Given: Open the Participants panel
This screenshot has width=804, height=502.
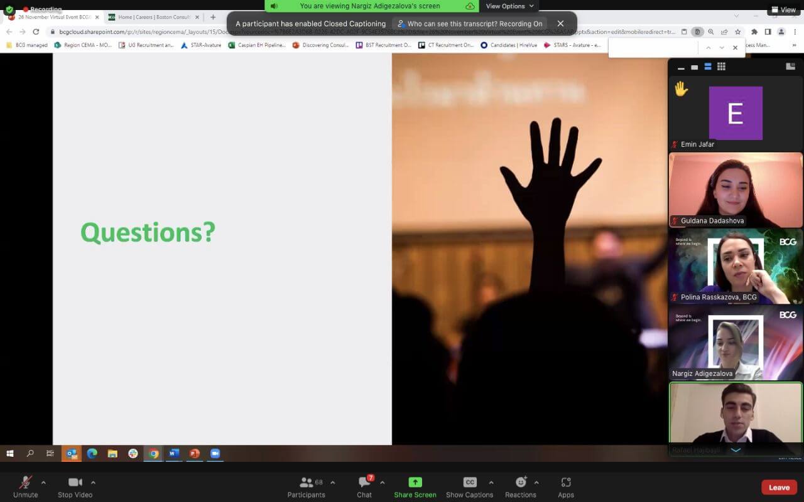Looking at the screenshot, I should [x=306, y=483].
